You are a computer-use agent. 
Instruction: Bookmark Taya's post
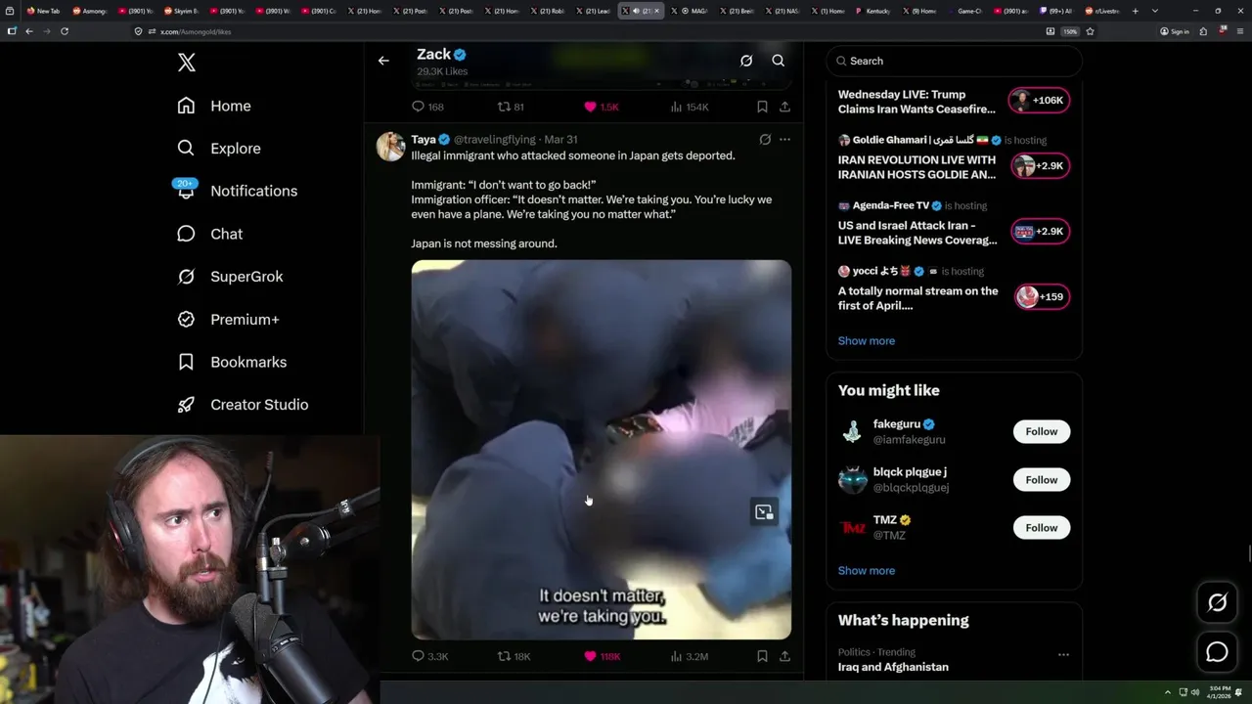tap(762, 656)
